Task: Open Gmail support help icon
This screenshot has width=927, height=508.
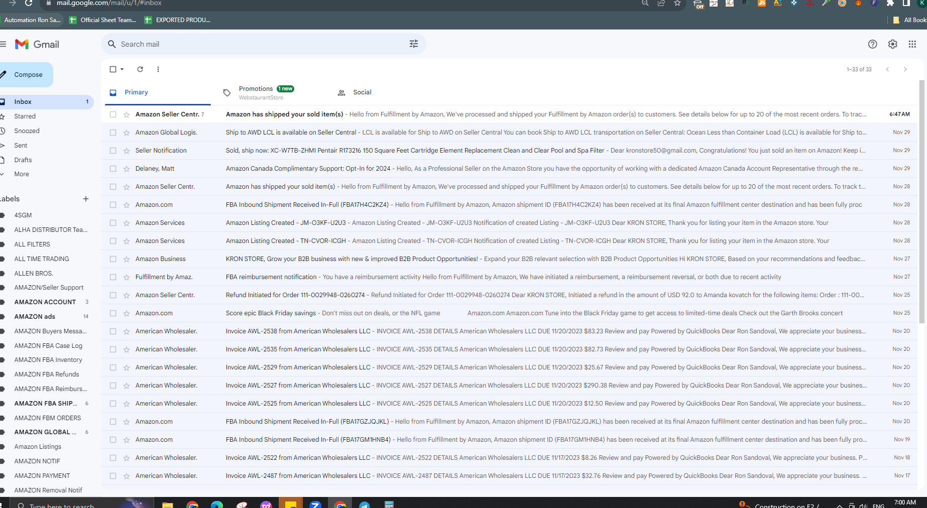Action: tap(873, 44)
